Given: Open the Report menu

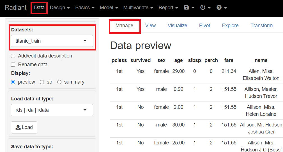Looking at the screenshot, I should [168, 8].
